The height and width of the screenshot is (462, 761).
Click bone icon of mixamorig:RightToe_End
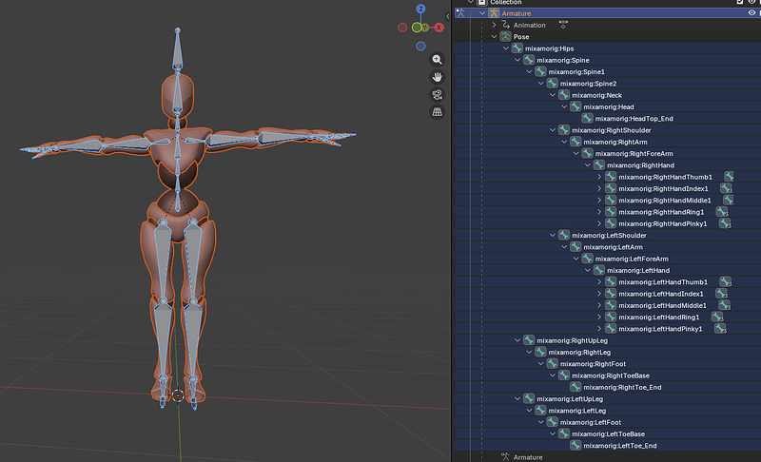576,387
